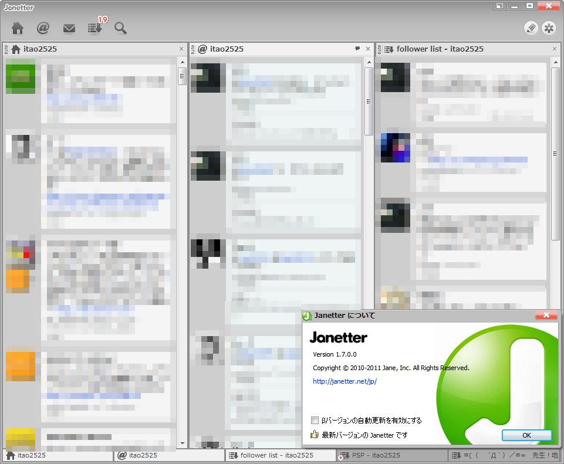Click the compact mode window button in title bar

(499, 6)
